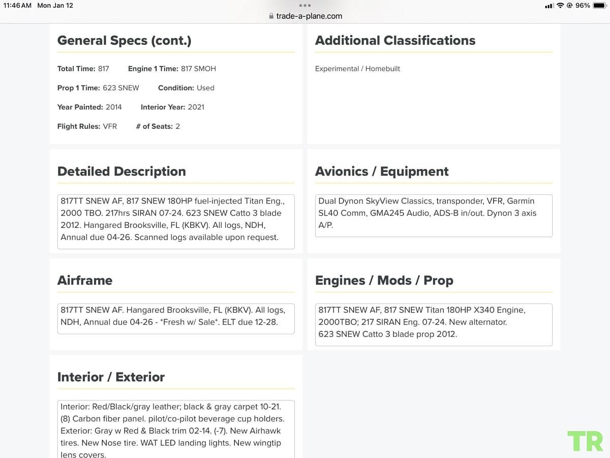
Task: Tap the cellular signal bars icon
Action: click(549, 6)
